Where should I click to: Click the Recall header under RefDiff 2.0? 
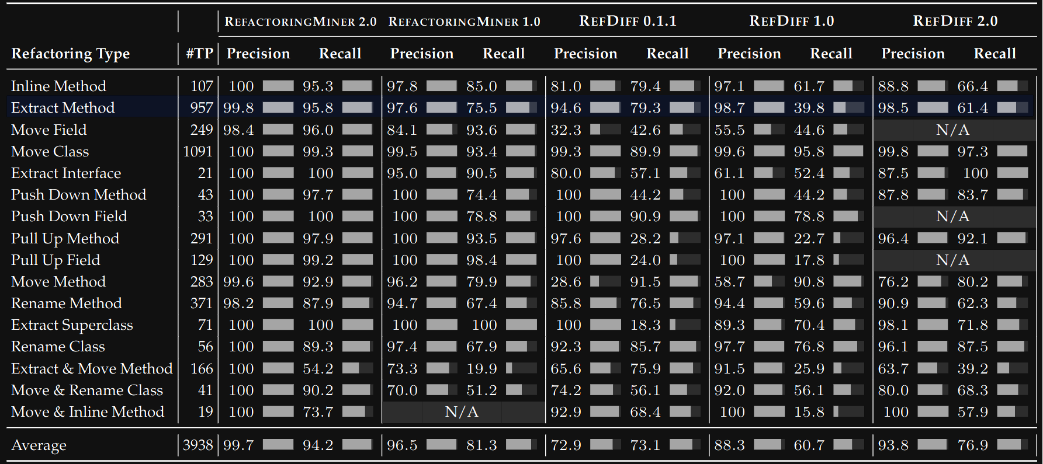point(995,54)
